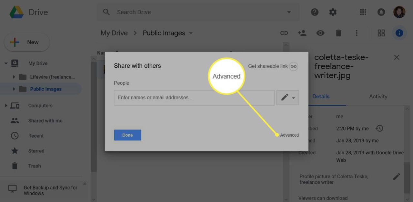Open the Recent section
The image size is (413, 202).
coord(36,136)
